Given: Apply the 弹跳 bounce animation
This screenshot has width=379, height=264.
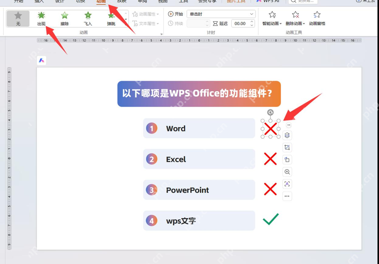Looking at the screenshot, I should [111, 19].
